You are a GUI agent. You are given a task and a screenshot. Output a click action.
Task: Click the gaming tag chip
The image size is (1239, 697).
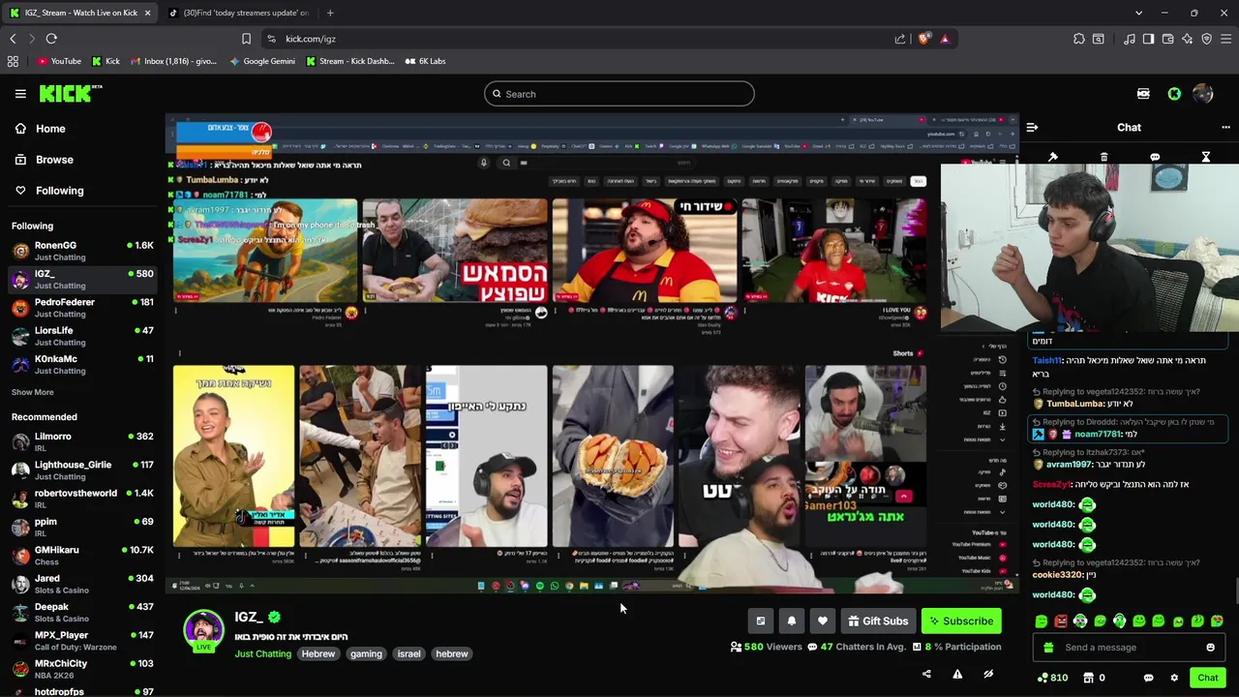[366, 654]
